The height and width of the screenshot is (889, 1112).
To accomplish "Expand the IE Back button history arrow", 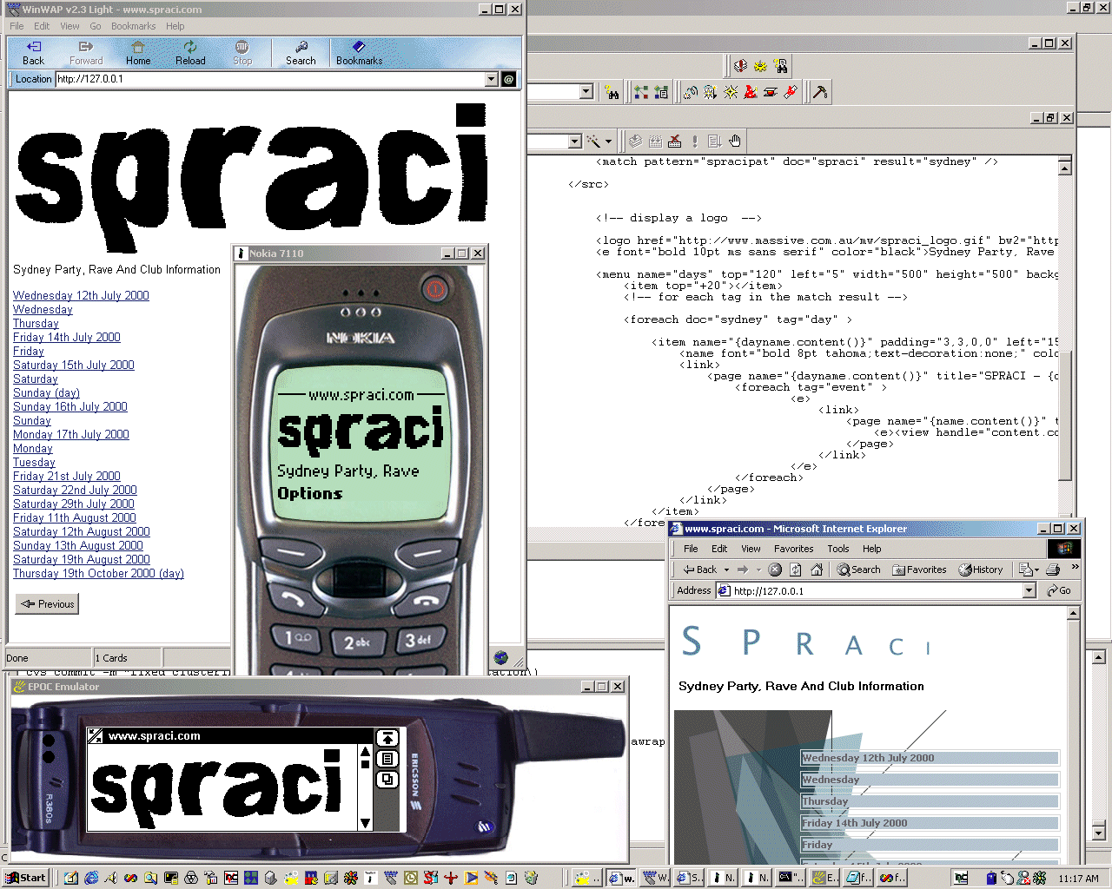I will pyautogui.click(x=726, y=570).
